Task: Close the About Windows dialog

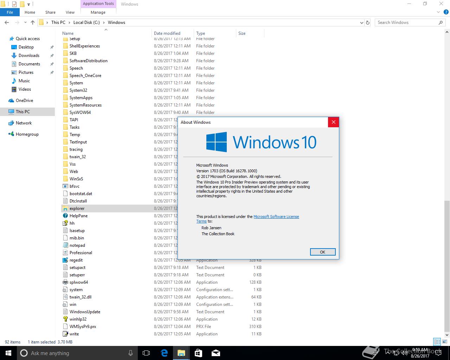Action: pos(333,122)
